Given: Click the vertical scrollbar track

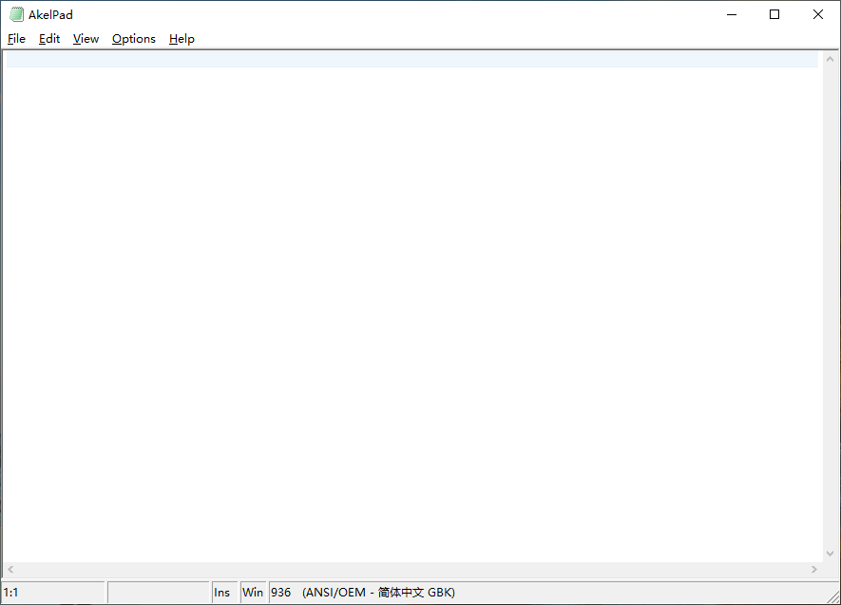Looking at the screenshot, I should [x=830, y=307].
